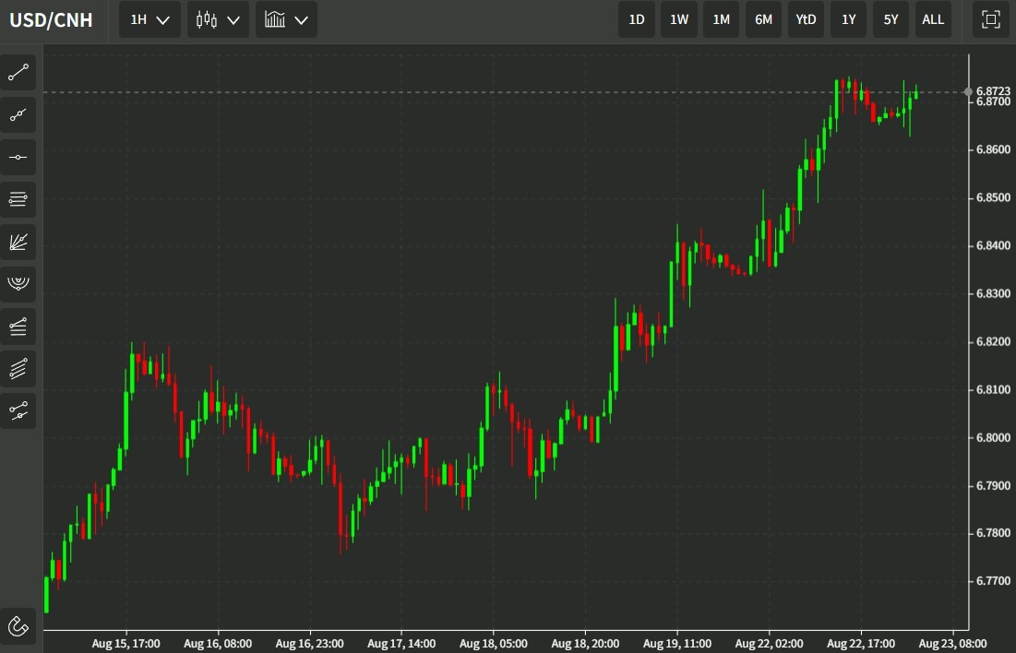Click the 6.8600 price axis label
Screen dimensions: 1016x653
(x=993, y=149)
